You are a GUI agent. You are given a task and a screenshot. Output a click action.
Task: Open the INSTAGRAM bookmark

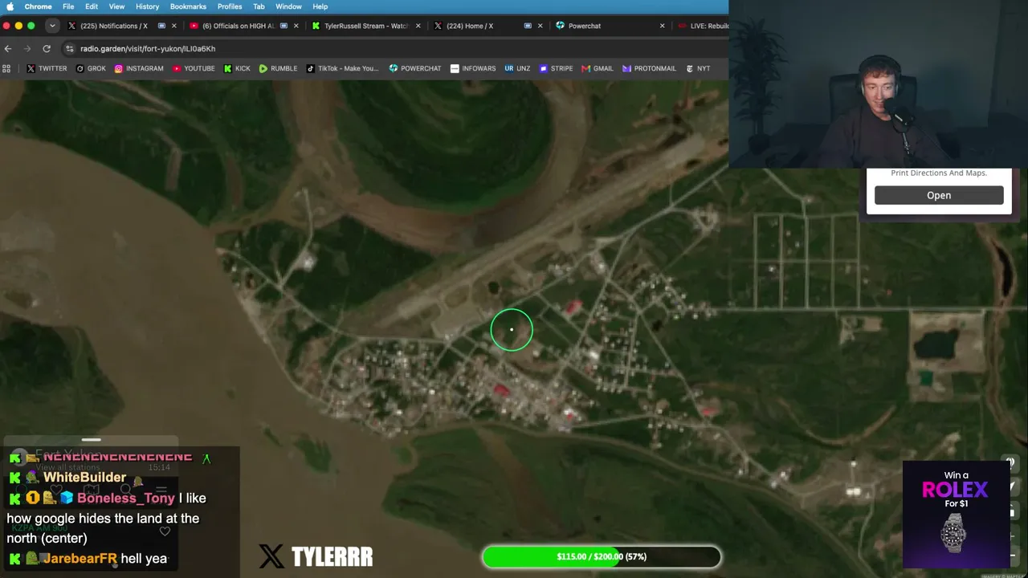(139, 68)
